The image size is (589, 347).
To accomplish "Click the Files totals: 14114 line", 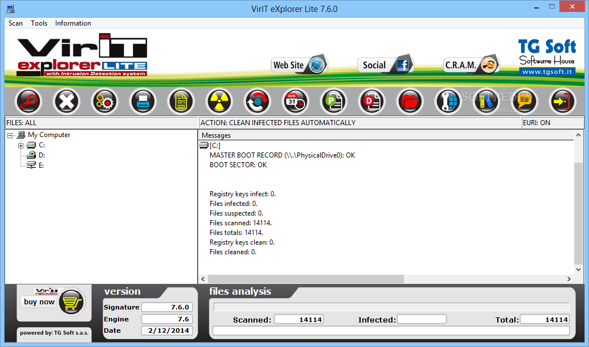I will [236, 233].
